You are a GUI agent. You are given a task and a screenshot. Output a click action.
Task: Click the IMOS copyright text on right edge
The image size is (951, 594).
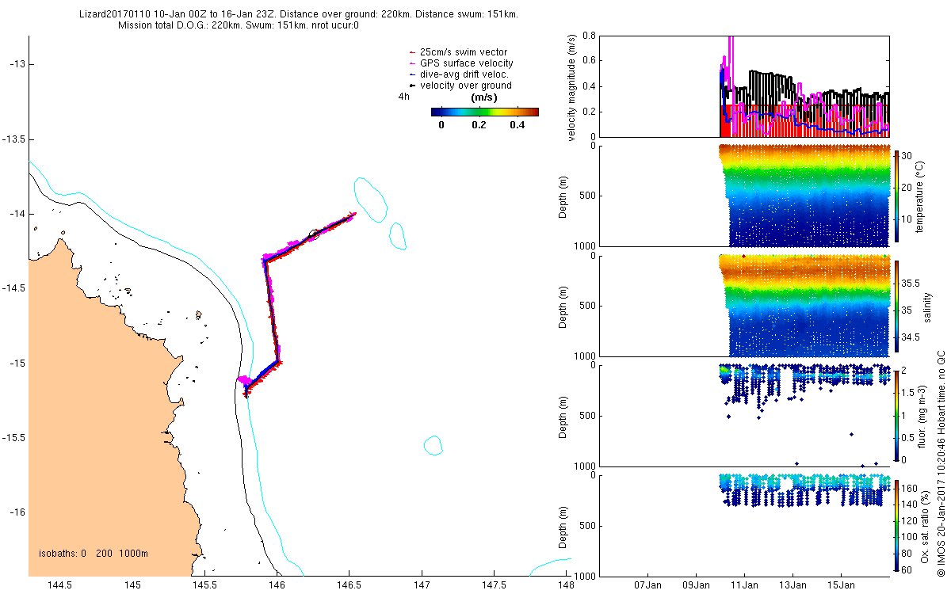tap(941, 464)
